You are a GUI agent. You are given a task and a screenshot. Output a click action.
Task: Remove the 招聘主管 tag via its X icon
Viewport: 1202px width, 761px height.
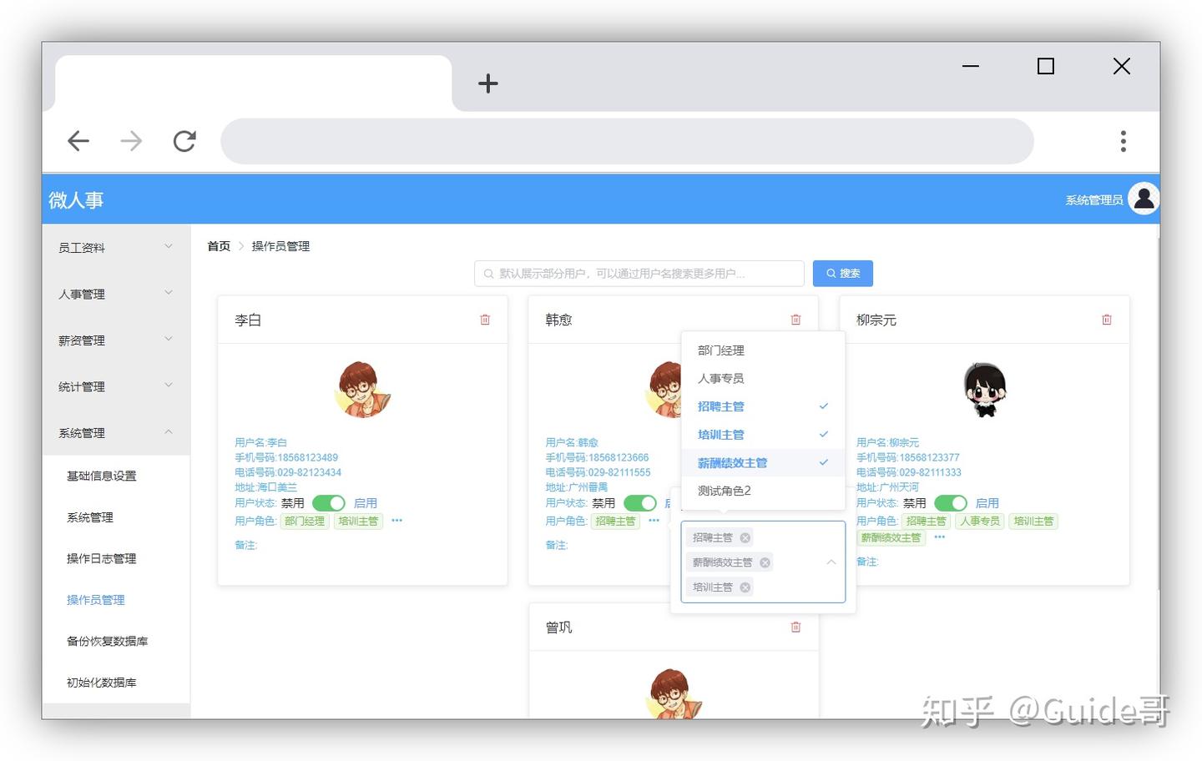[745, 537]
